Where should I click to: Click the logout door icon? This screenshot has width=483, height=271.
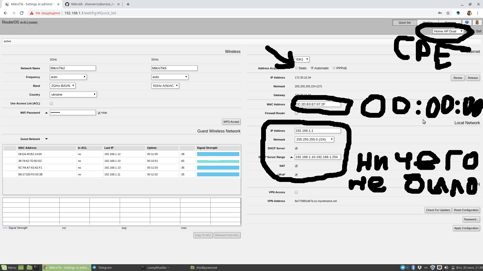click(x=477, y=22)
